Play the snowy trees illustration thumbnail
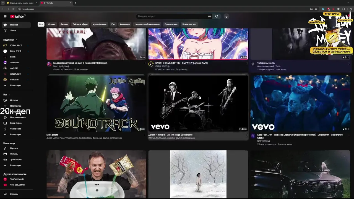354x199 pixels. [x=198, y=174]
